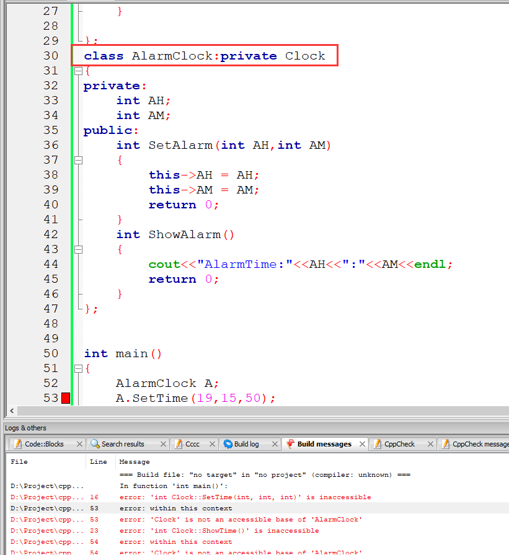509x555 pixels.
Task: Switch to the Build log tab
Action: pyautogui.click(x=246, y=444)
